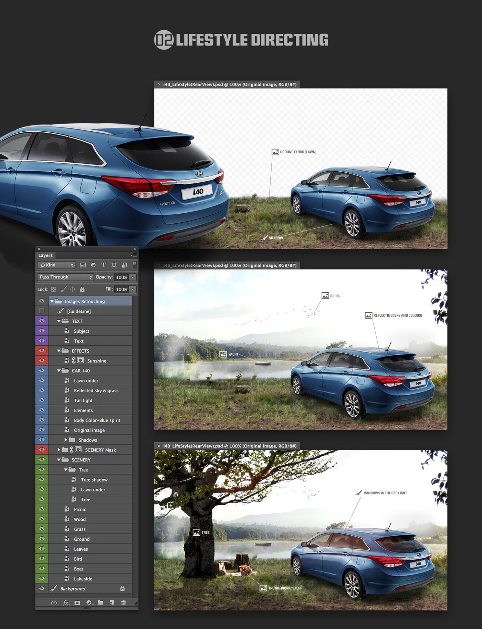Expand the Shadows group
Image resolution: width=482 pixels, height=629 pixels.
tap(66, 440)
